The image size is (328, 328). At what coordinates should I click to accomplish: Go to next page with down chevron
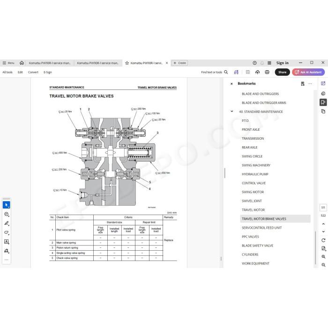pos(323,231)
